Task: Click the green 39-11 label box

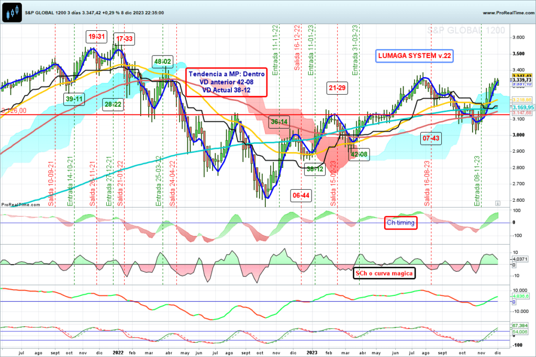Action: coord(74,99)
